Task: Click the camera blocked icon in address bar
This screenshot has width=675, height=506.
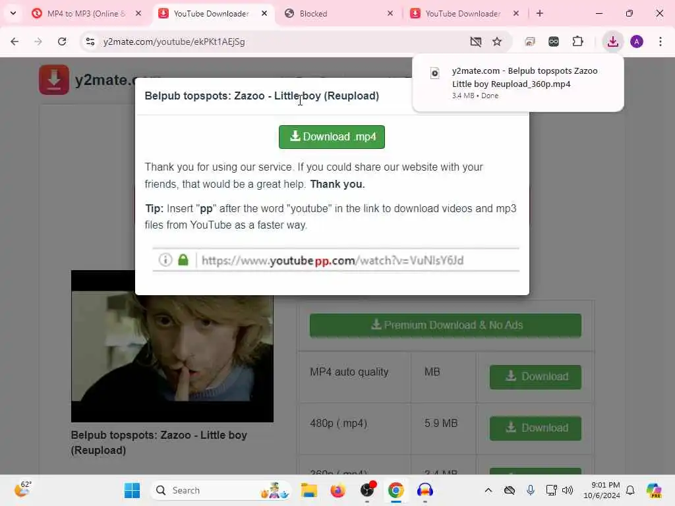Action: pos(476,42)
